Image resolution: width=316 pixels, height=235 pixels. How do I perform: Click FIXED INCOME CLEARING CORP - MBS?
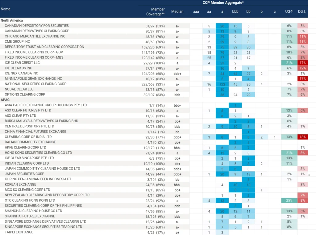click(34, 57)
